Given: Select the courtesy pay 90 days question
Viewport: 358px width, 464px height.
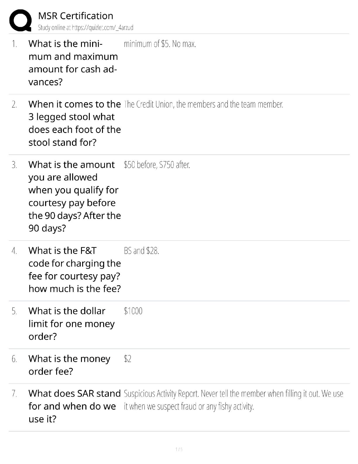Looking at the screenshot, I should tap(74, 196).
